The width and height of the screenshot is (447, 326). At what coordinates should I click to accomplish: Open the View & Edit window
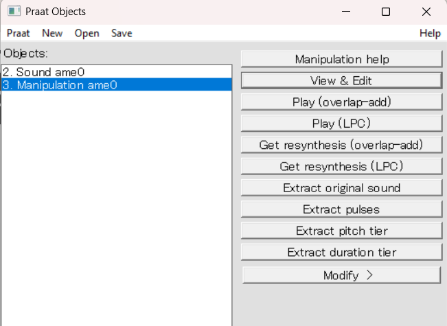(x=341, y=81)
